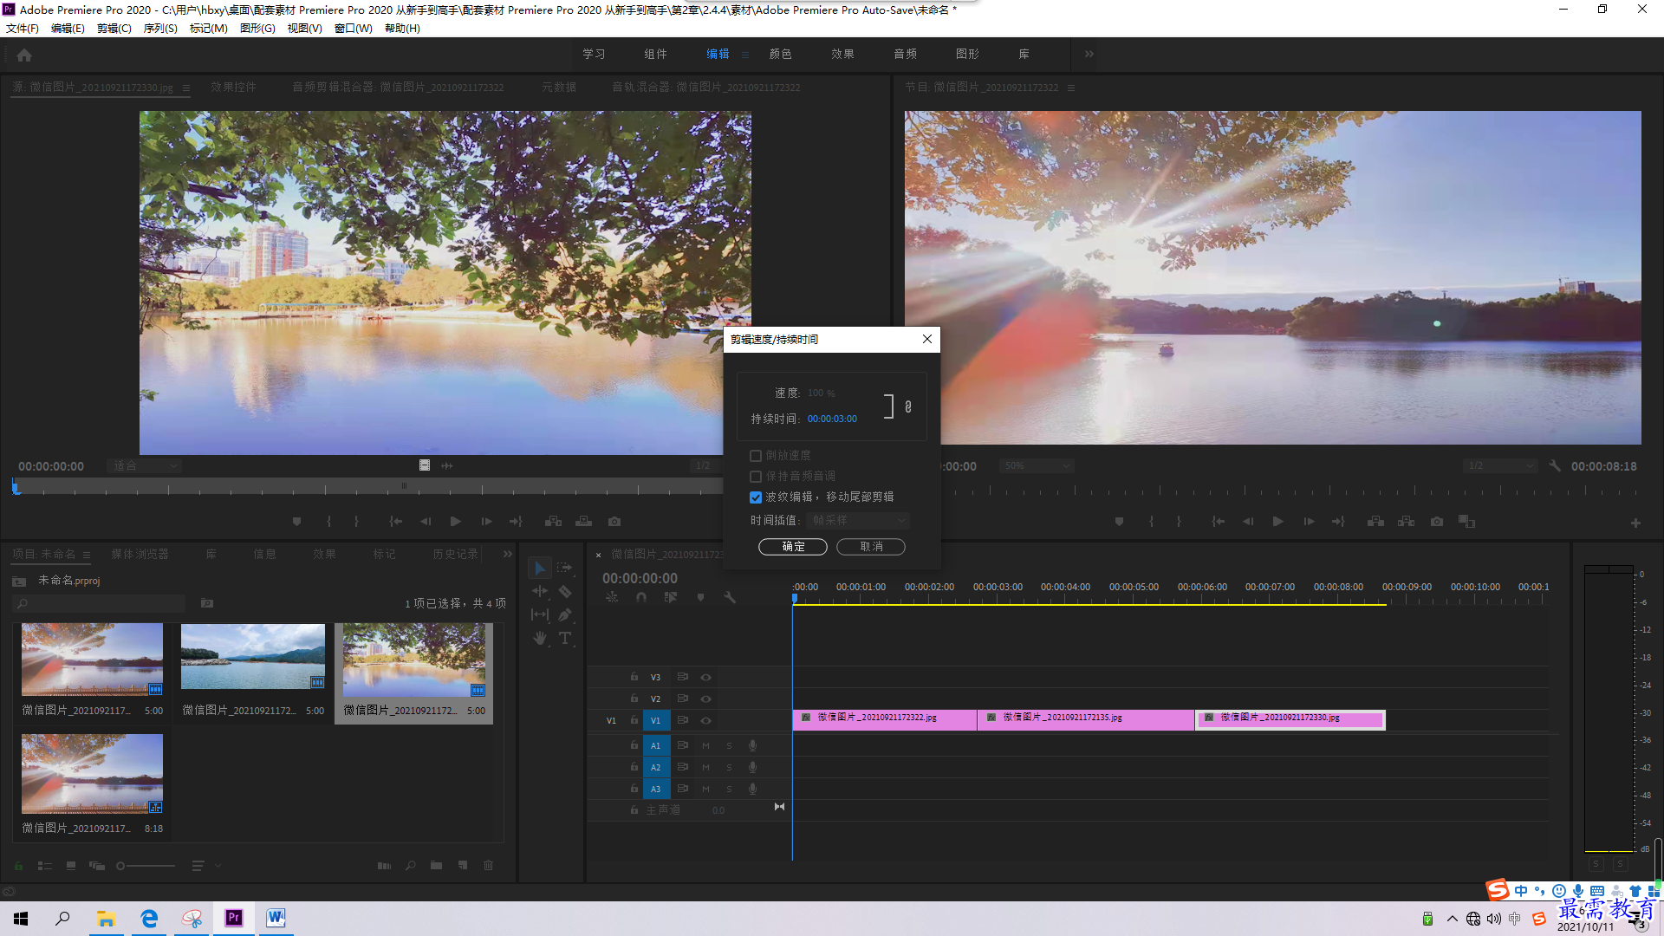Image resolution: width=1664 pixels, height=936 pixels.
Task: Open Program monitor 50% zoom dropdown
Action: [x=1037, y=466]
